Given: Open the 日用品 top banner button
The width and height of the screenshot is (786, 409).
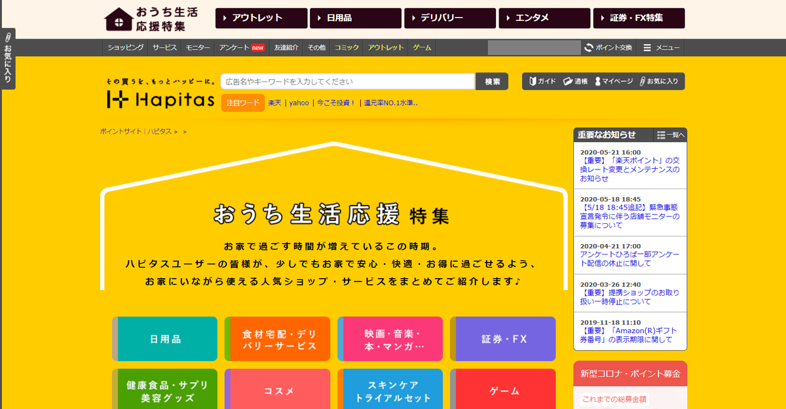Looking at the screenshot, I should (x=356, y=18).
